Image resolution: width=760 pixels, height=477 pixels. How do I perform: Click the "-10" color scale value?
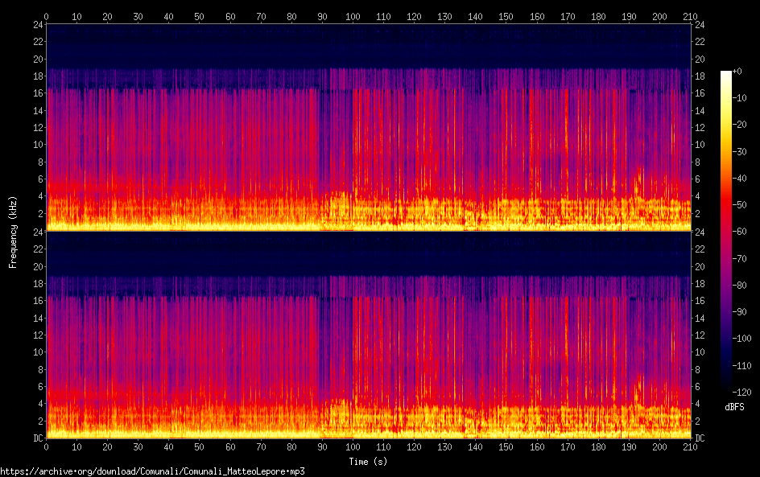(740, 98)
